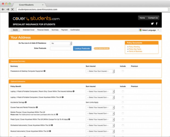
Task: Tick Include for Musical Instruments
Action: (x=123, y=131)
